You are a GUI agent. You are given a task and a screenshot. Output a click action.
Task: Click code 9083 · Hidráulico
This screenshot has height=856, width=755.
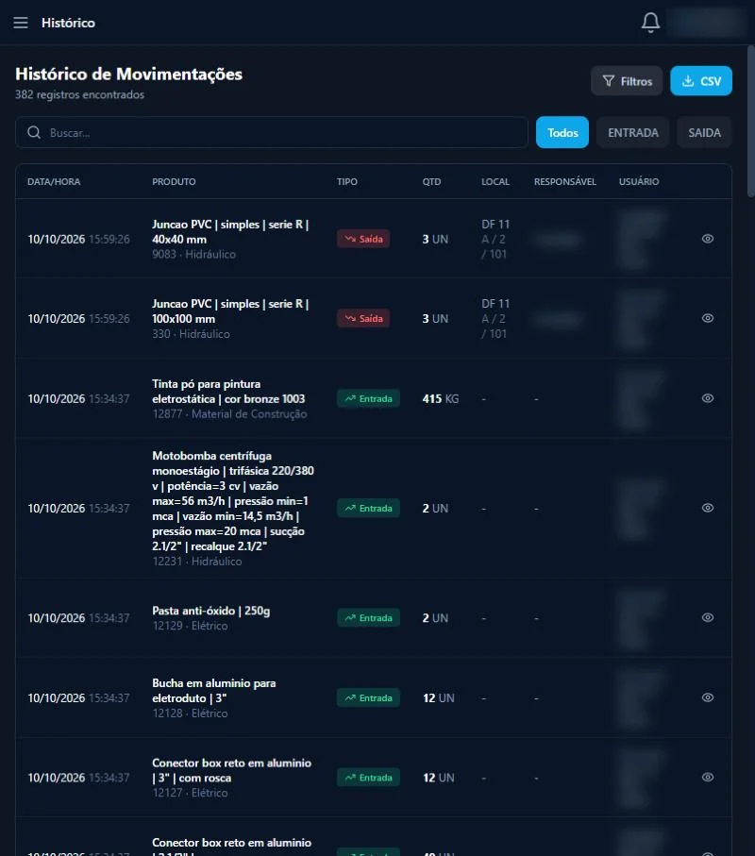[193, 254]
